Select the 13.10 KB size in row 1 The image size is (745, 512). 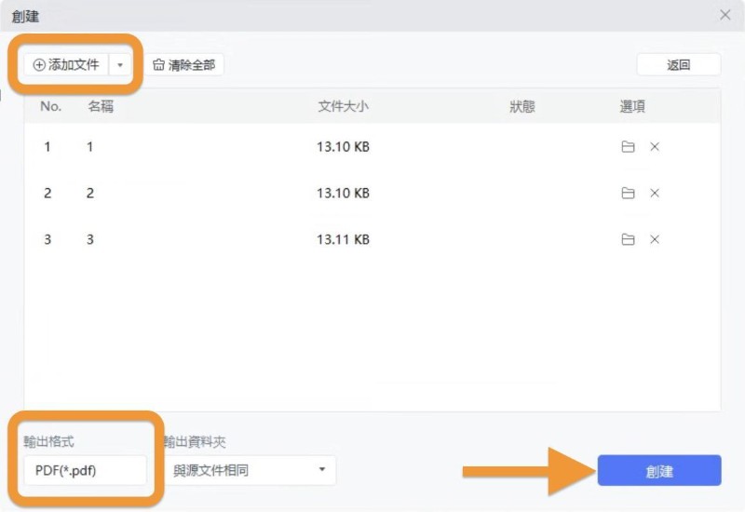(343, 147)
